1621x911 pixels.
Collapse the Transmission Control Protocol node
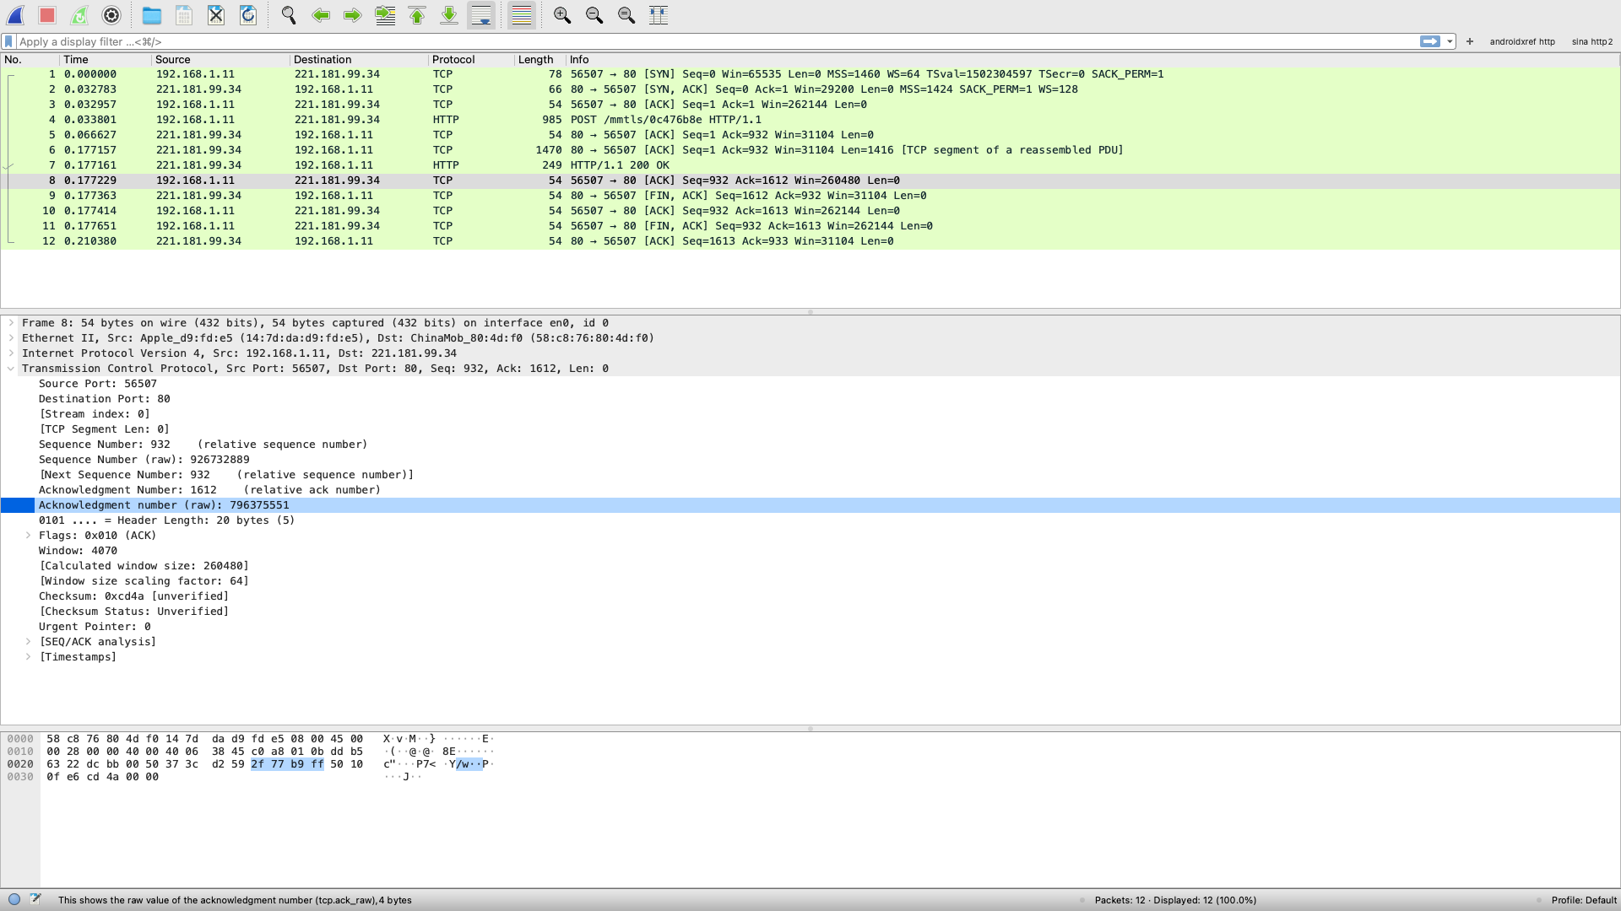tap(11, 369)
